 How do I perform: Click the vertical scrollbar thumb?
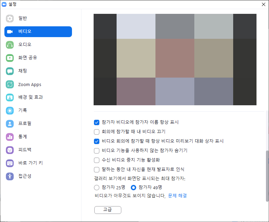tap(267, 176)
